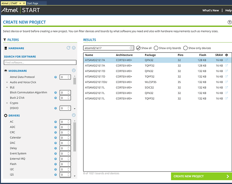Collapse the Drivers section
This screenshot has height=184, width=232.
pos(74,115)
